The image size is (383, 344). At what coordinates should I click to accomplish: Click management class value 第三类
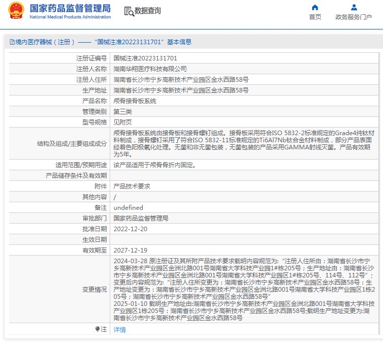(x=122, y=112)
